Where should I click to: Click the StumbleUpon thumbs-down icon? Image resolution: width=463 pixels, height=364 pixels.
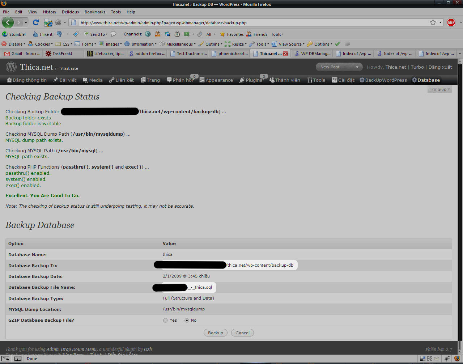59,34
